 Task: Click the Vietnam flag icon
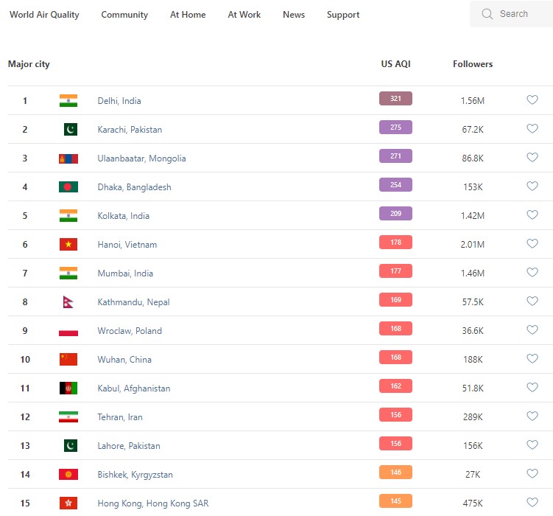pyautogui.click(x=68, y=245)
